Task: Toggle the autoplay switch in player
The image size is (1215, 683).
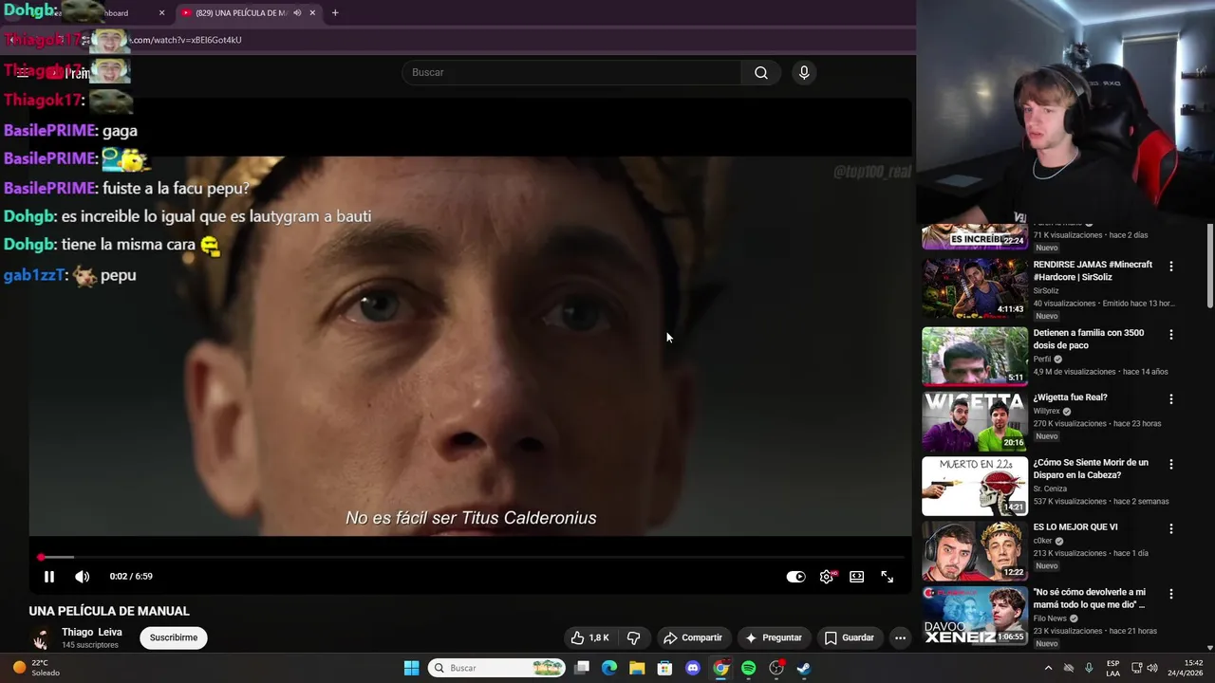Action: (795, 577)
